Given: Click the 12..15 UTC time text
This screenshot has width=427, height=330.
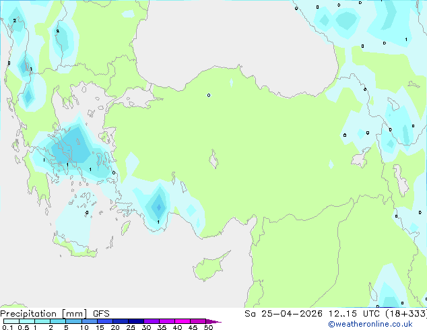Looking at the screenshot, I should 354,314.
